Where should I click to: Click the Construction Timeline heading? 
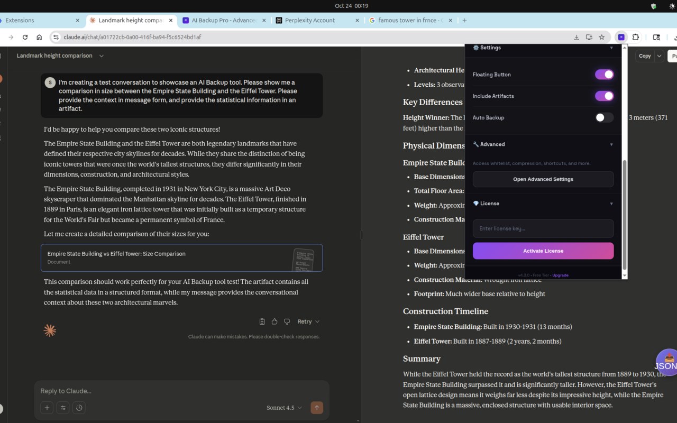tap(445, 311)
